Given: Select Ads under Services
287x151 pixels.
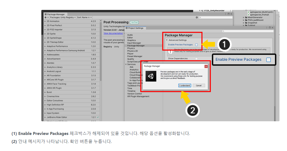Looking at the screenshot, I should (x=131, y=67).
